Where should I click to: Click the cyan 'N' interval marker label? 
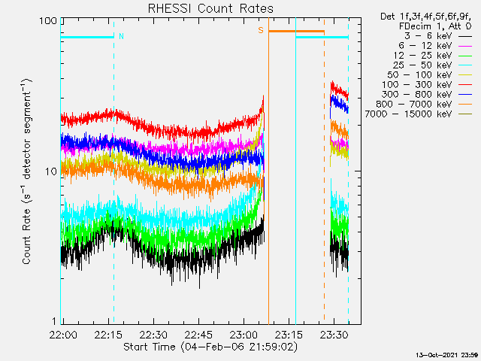pyautogui.click(x=121, y=37)
